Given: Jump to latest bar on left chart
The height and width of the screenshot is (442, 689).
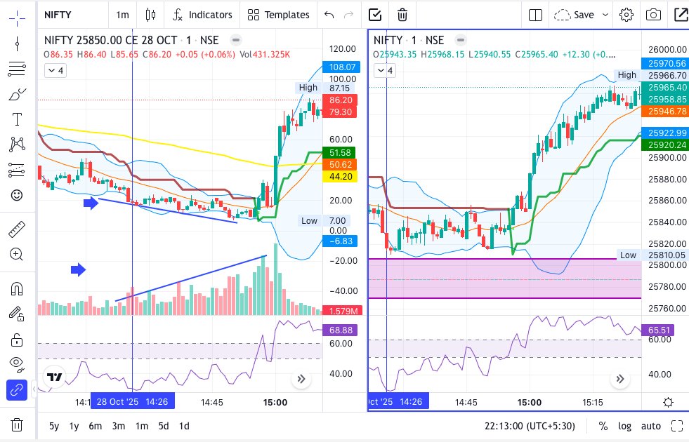Looking at the screenshot, I should click(x=301, y=379).
